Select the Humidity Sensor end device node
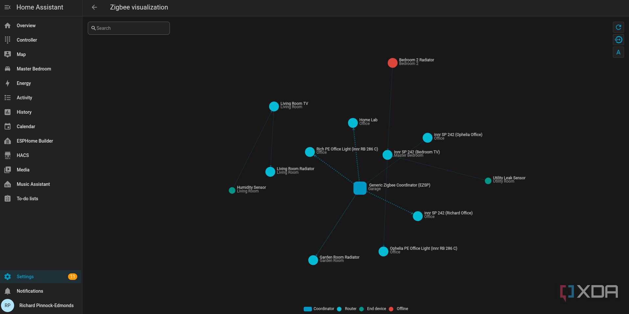 coord(232,190)
